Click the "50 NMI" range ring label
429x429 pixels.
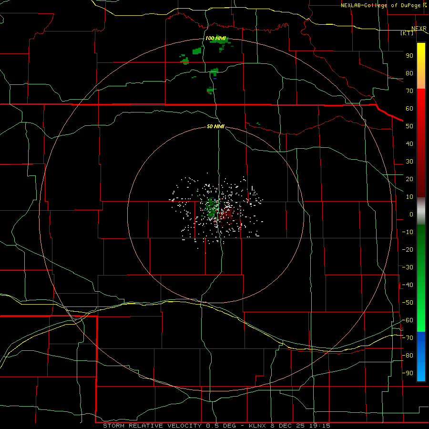coord(215,126)
